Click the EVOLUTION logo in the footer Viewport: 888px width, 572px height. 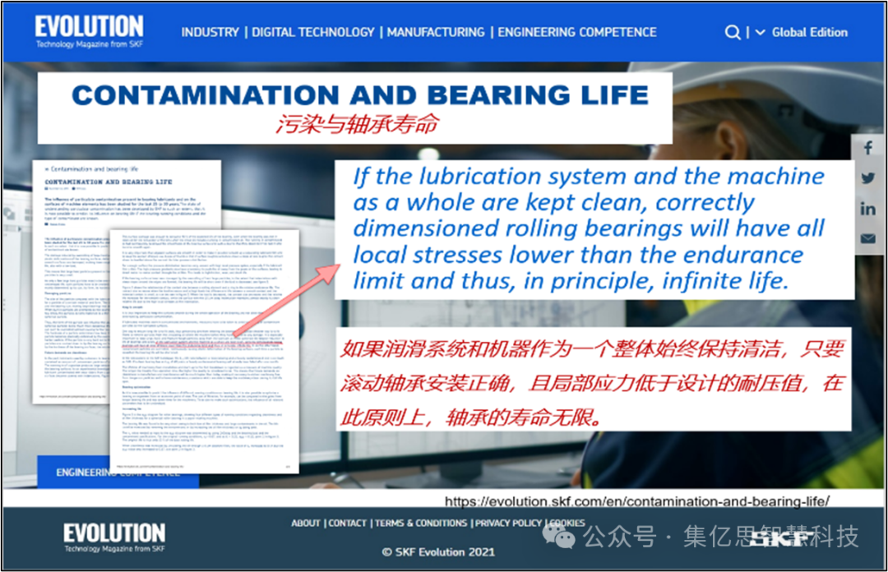113,536
